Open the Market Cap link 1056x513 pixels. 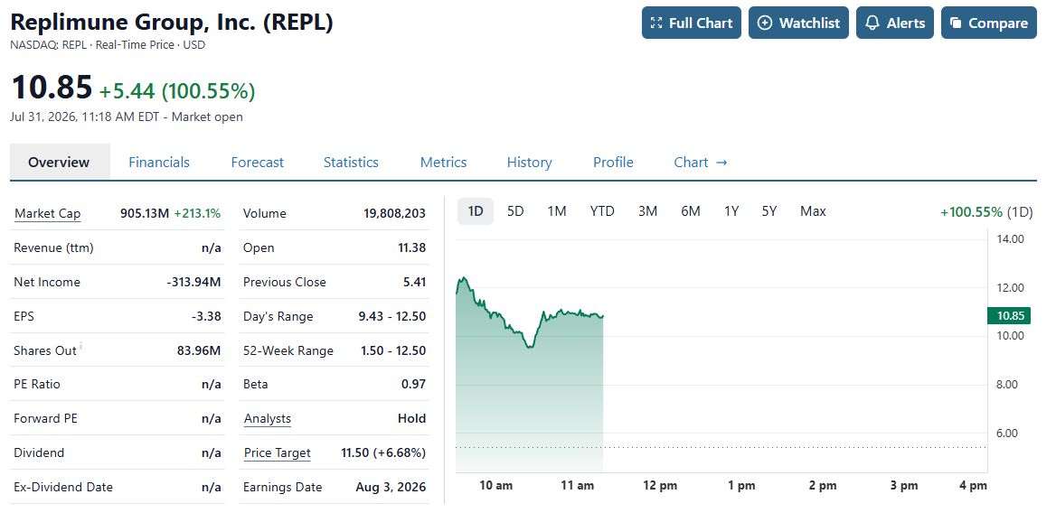(x=47, y=214)
